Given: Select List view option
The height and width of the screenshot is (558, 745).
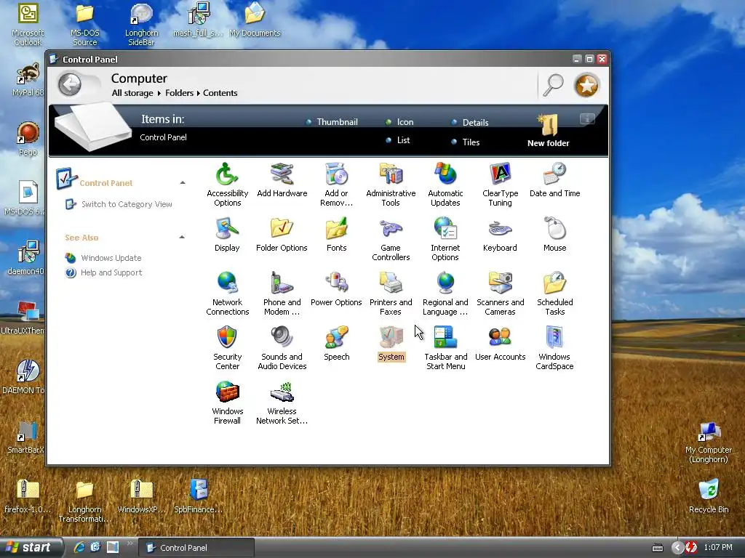Looking at the screenshot, I should (x=398, y=140).
